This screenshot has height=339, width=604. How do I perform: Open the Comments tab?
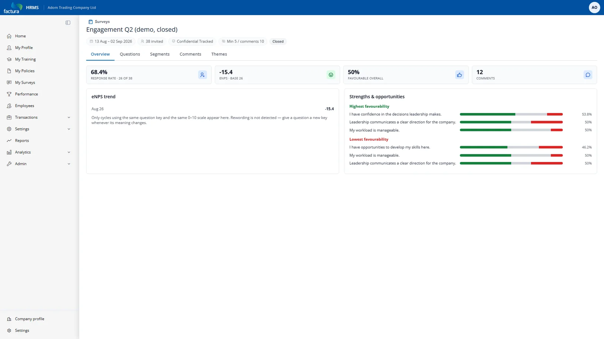click(190, 54)
